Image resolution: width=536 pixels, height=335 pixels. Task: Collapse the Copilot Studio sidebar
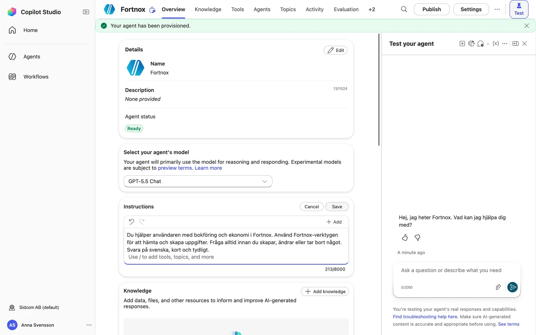86,12
